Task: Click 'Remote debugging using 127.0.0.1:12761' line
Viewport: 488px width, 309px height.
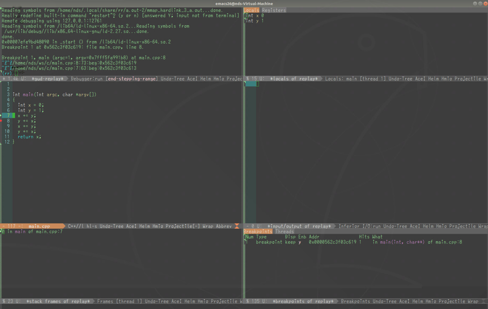Action: (x=52, y=21)
